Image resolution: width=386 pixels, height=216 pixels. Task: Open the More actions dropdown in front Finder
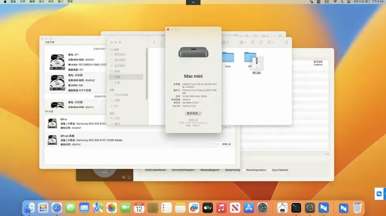271,42
